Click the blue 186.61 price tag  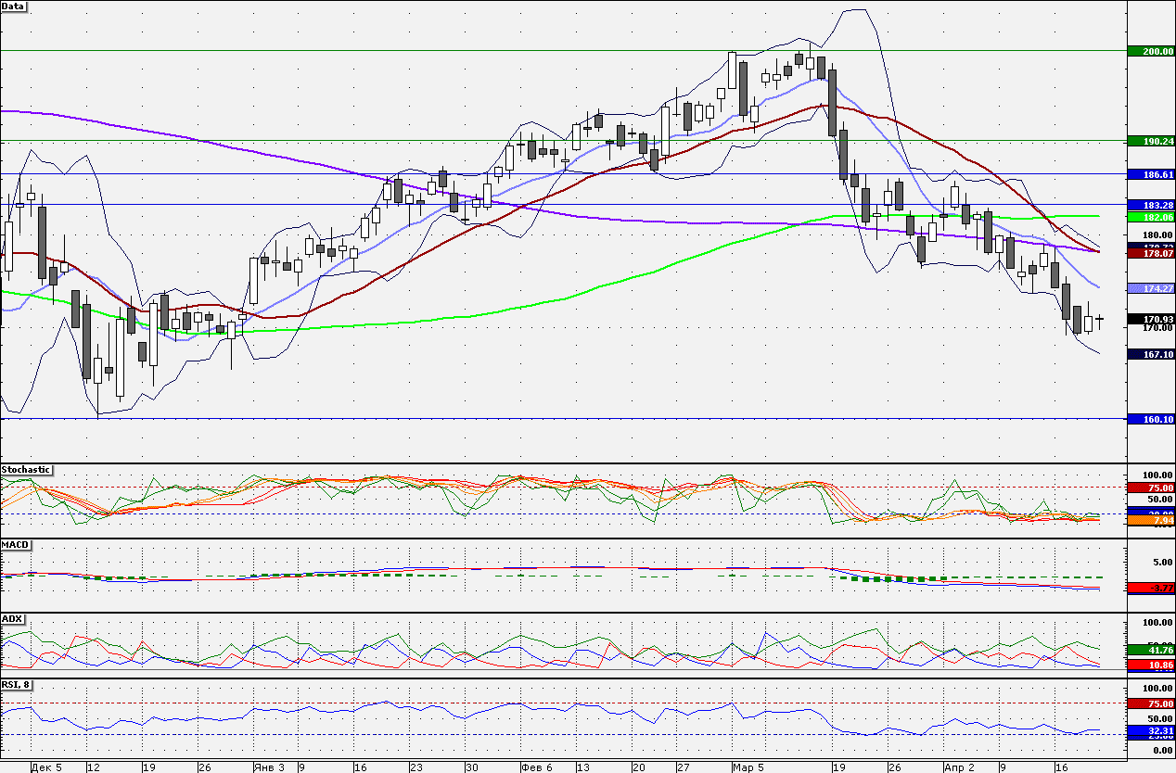(x=1151, y=174)
